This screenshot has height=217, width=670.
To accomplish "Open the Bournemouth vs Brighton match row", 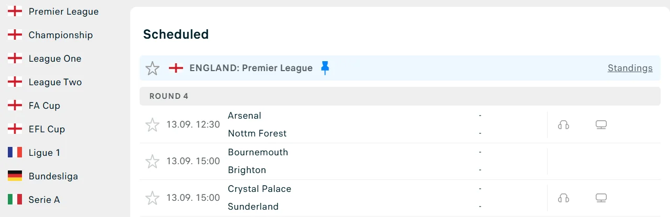I will tap(340, 161).
